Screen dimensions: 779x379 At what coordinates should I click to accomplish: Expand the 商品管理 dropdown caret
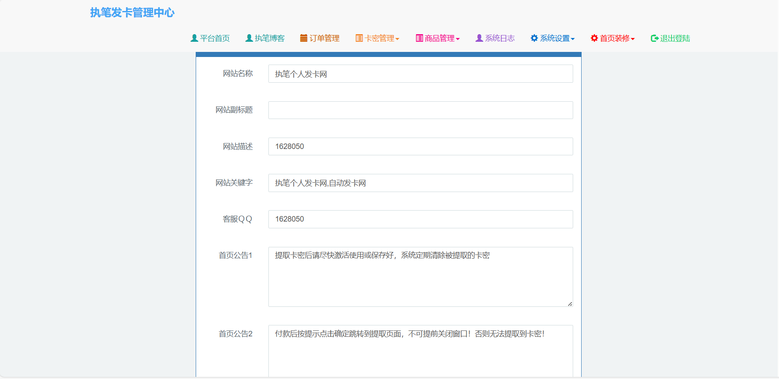[458, 39]
